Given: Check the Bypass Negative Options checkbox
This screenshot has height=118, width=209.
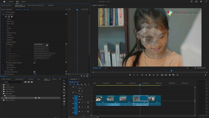Looking at the screenshot, I should (x=34, y=63).
